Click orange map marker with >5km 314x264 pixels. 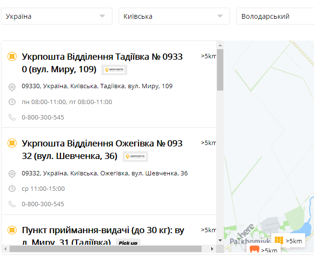coord(263,249)
